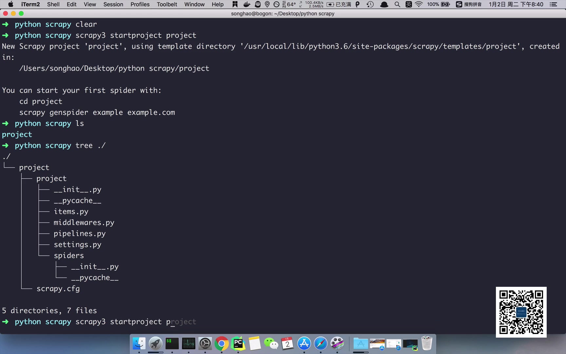Click the network speed indicator
The image size is (566, 354).
point(311,4)
